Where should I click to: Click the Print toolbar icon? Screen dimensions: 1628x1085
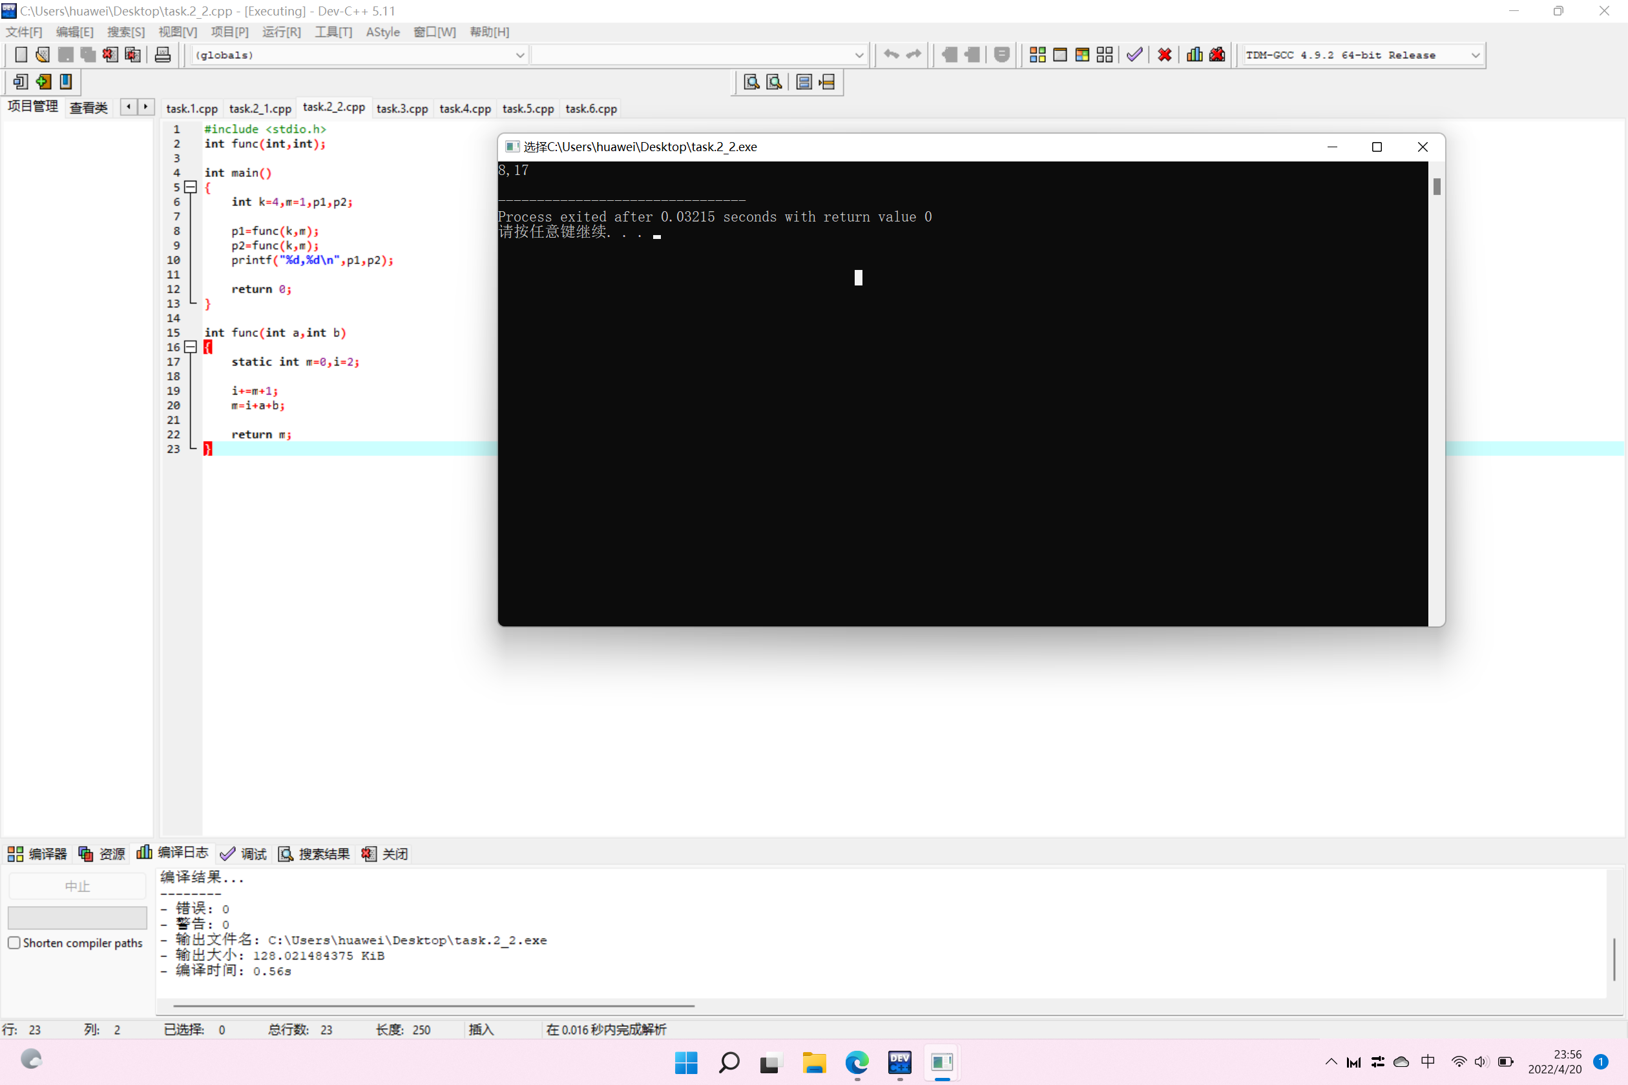163,55
